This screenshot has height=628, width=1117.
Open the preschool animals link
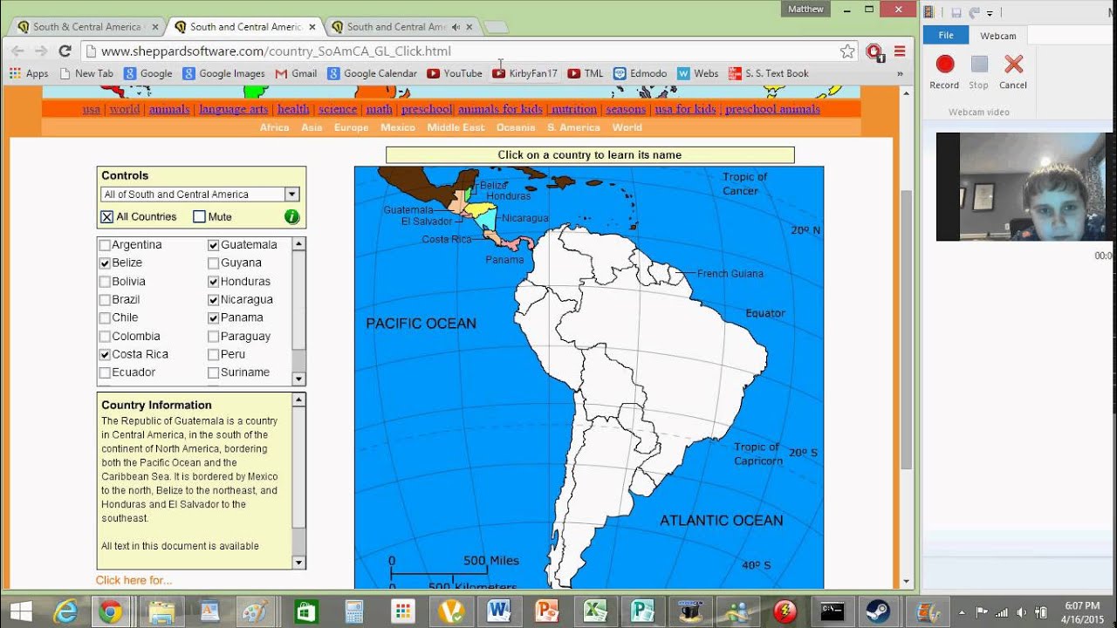tap(772, 109)
